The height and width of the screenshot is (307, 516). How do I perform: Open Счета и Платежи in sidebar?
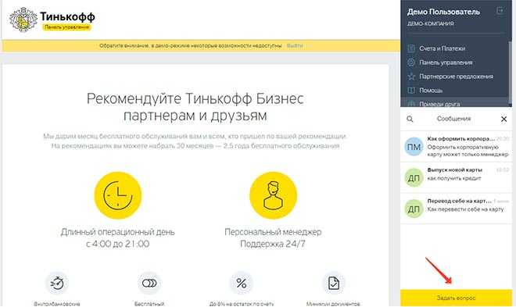click(x=442, y=48)
